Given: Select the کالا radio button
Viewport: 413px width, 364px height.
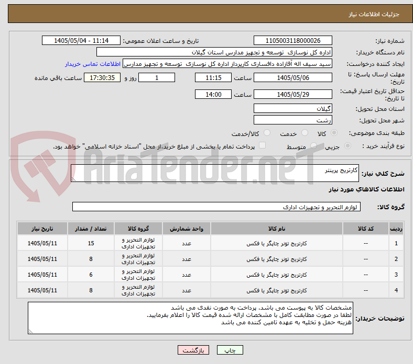Looking at the screenshot, I should (334, 133).
